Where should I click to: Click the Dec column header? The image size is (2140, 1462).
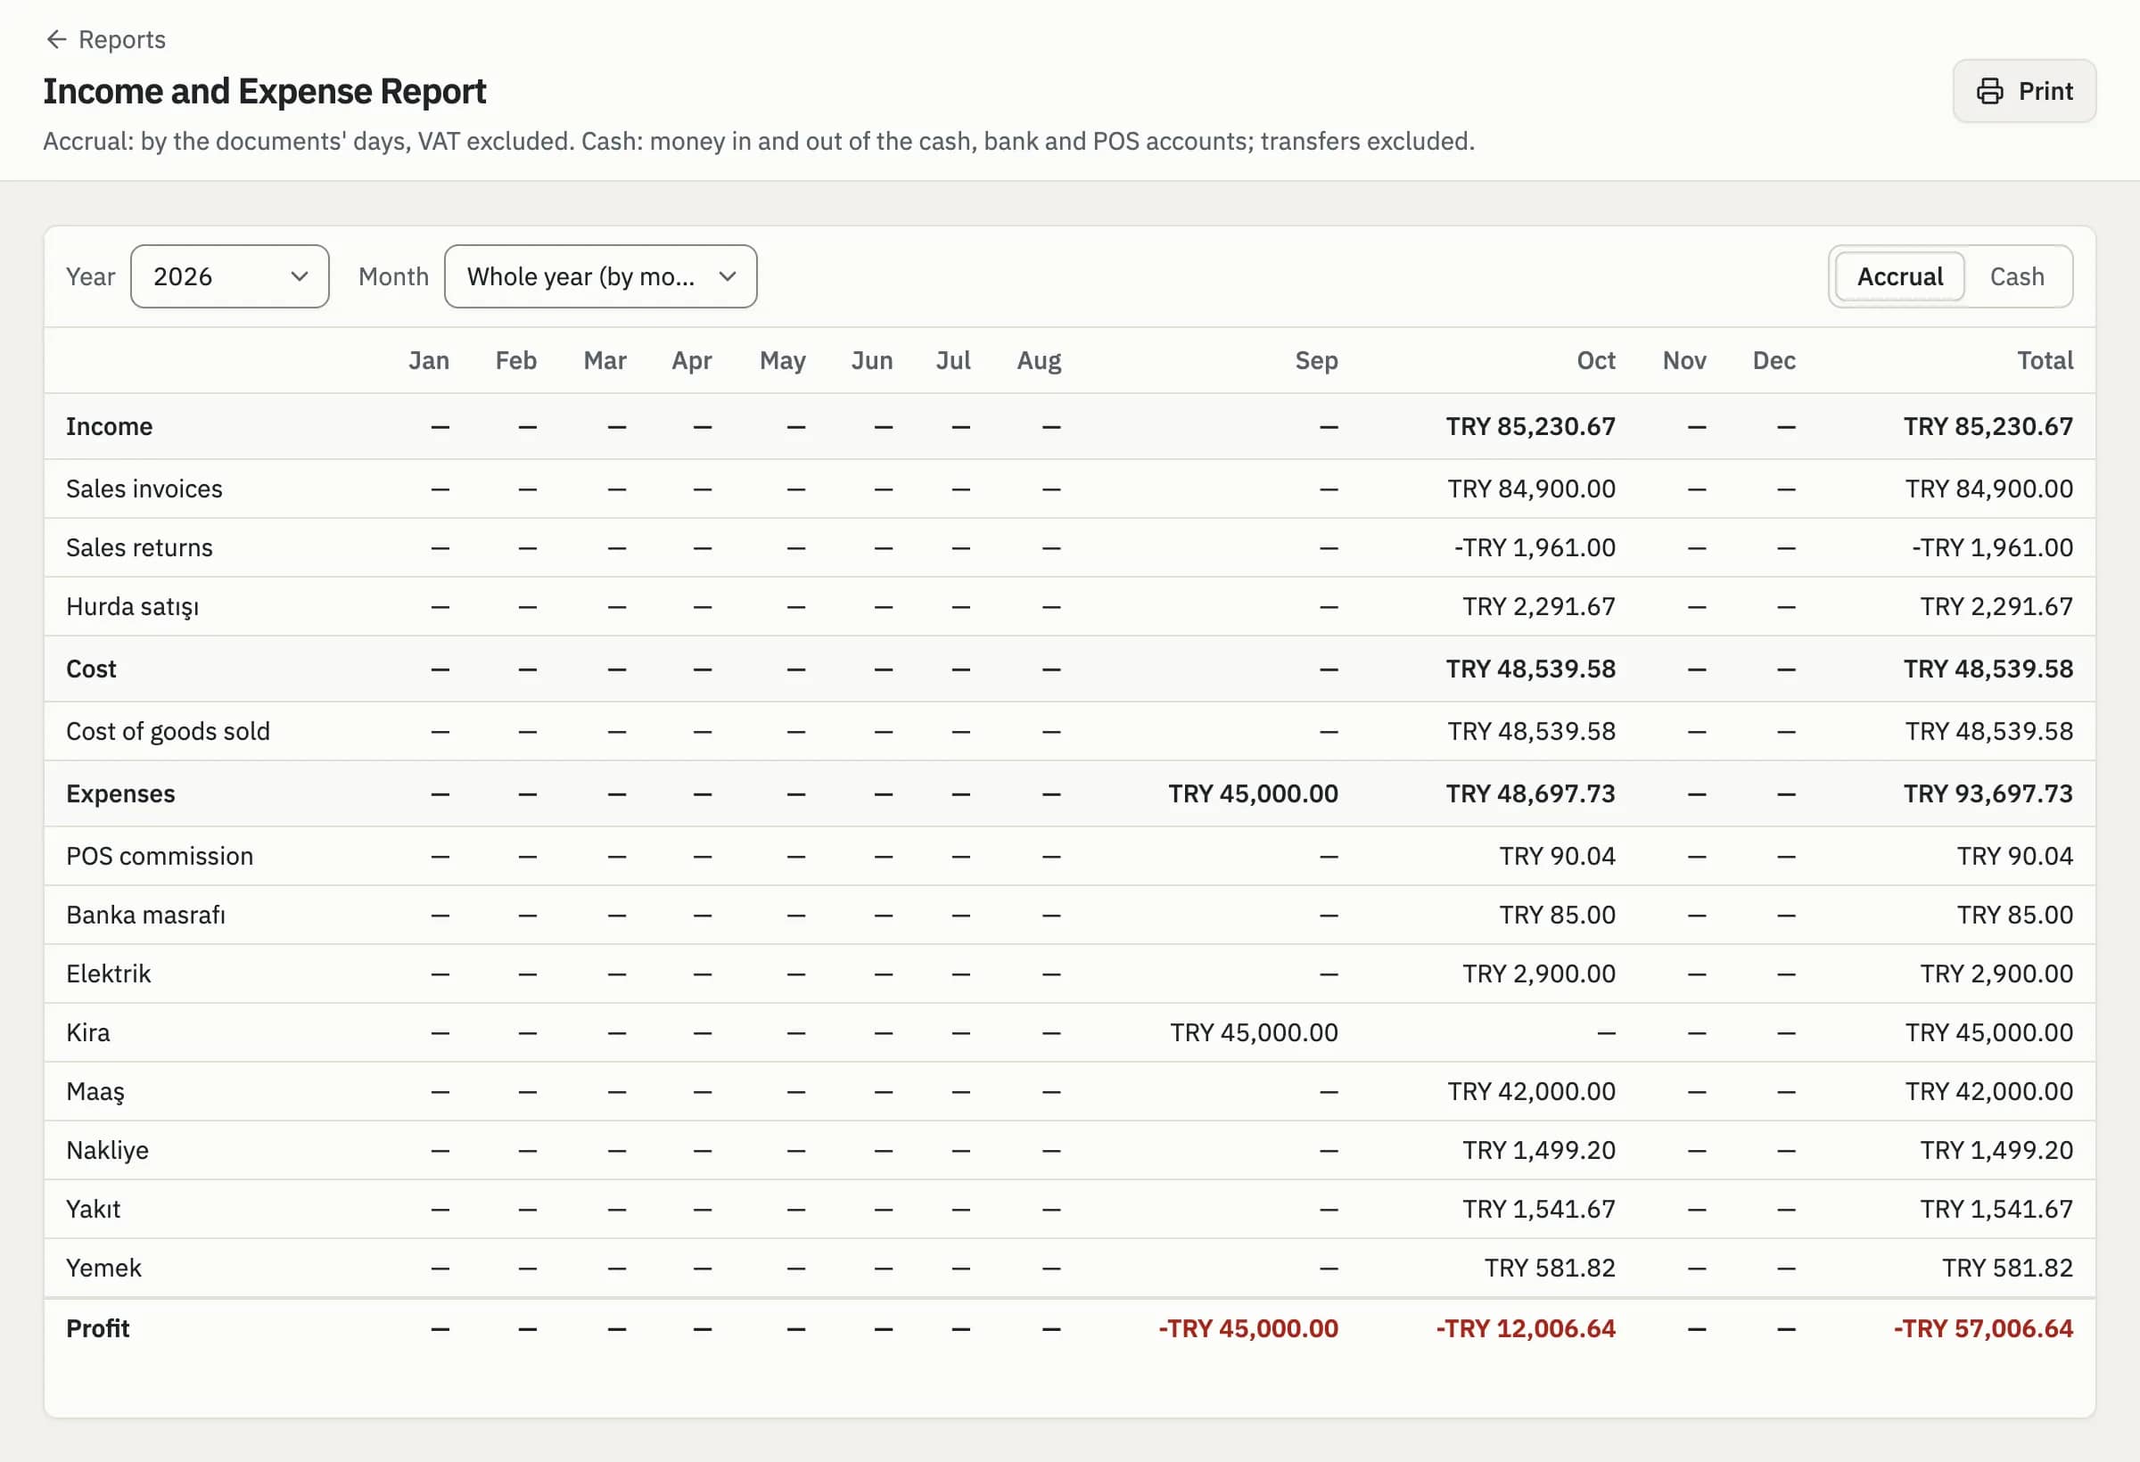(x=1774, y=360)
